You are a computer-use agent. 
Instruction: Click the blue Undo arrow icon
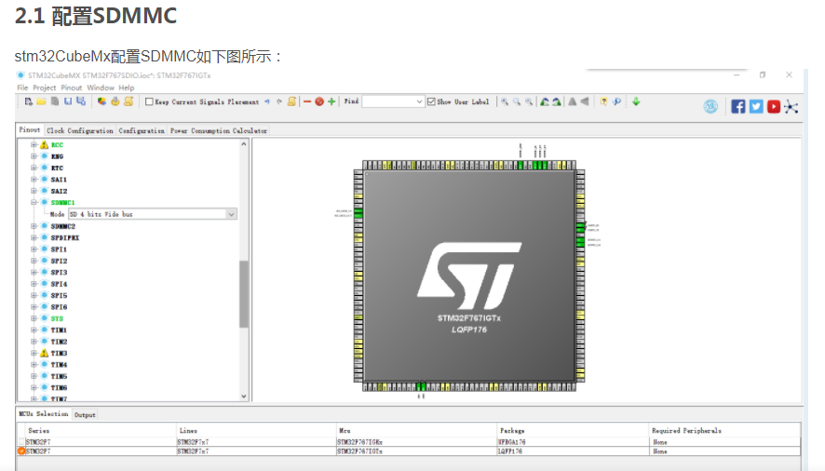click(x=267, y=101)
